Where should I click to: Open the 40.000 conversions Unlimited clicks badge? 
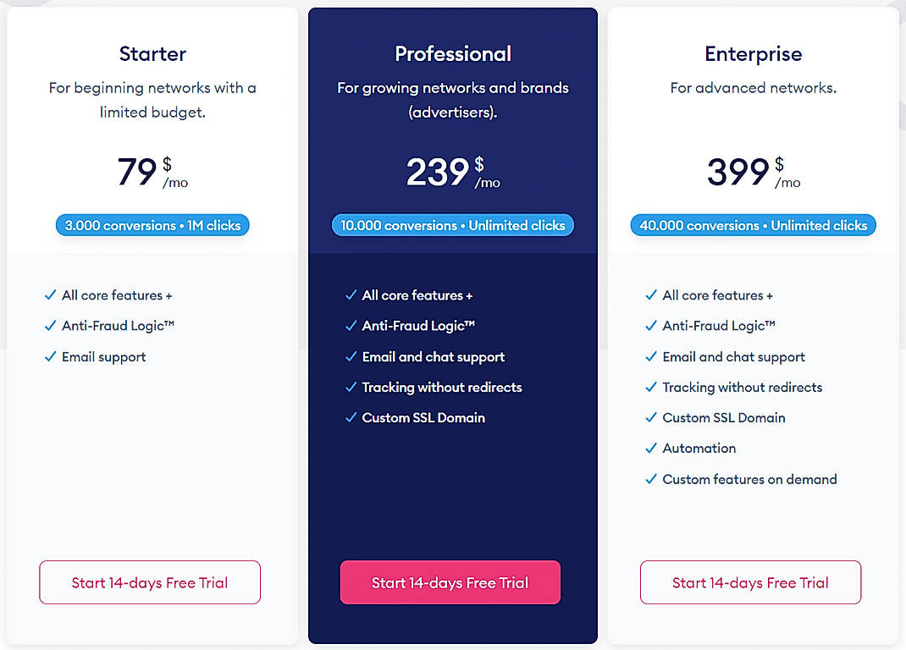tap(753, 225)
